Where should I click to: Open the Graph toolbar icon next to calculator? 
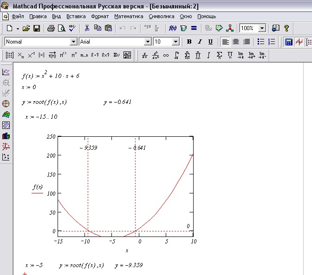(x=299, y=42)
